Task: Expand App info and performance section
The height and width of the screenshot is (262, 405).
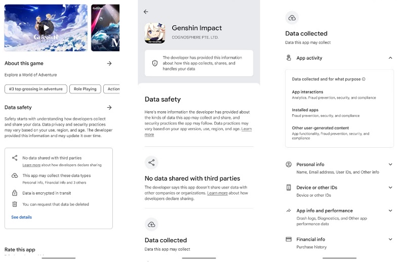Action: pos(390,210)
